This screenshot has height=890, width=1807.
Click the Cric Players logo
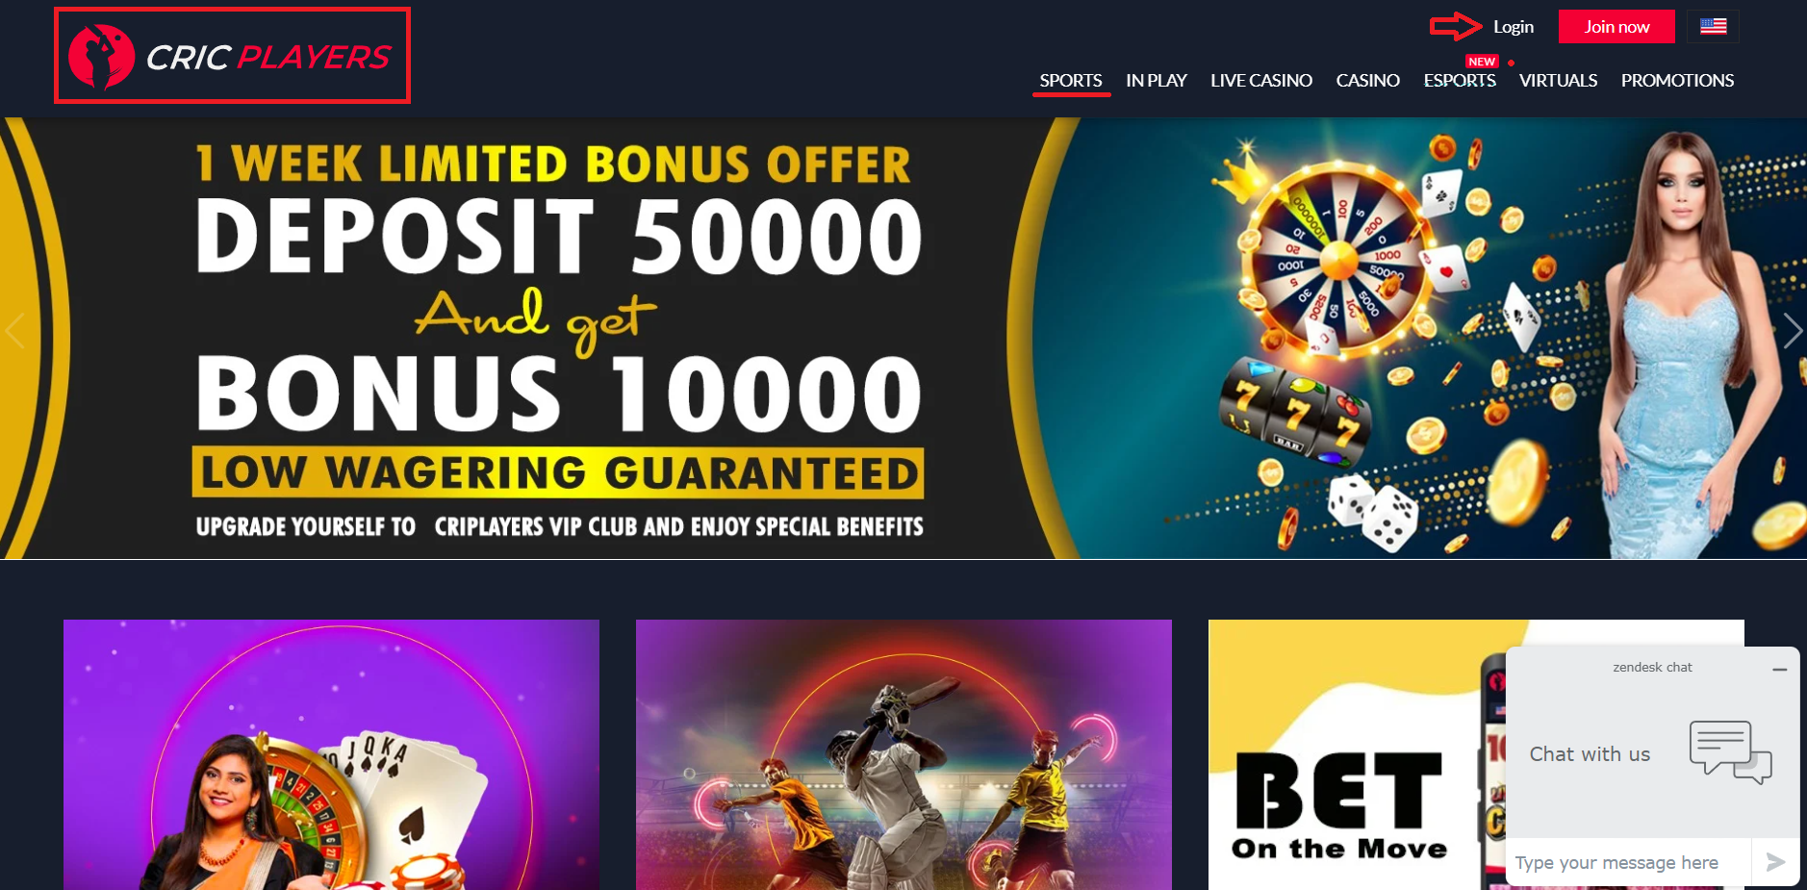232,56
